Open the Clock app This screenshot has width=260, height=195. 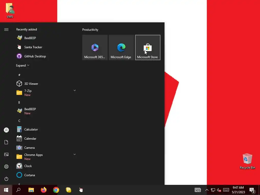pos(46,166)
